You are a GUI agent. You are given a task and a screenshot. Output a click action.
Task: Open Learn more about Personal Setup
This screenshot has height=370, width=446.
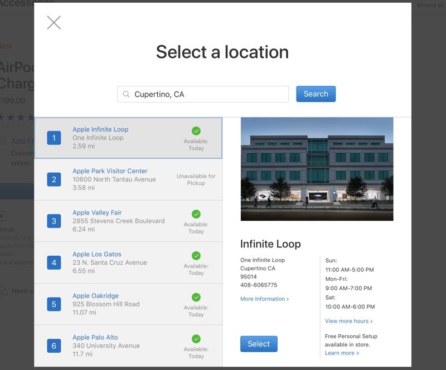342,353
